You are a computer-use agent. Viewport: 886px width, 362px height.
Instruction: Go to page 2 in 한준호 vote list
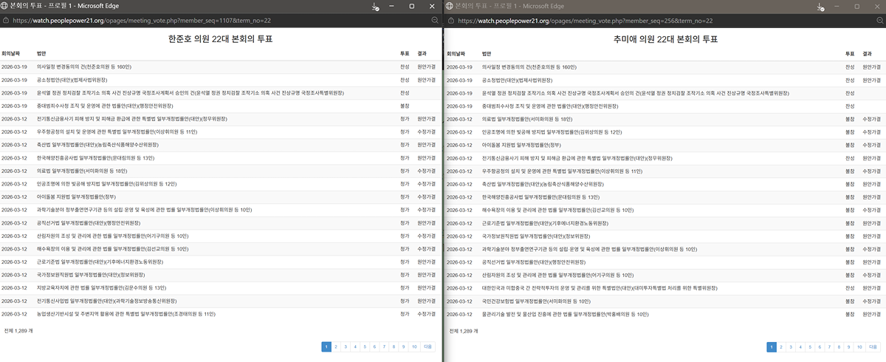(x=336, y=346)
